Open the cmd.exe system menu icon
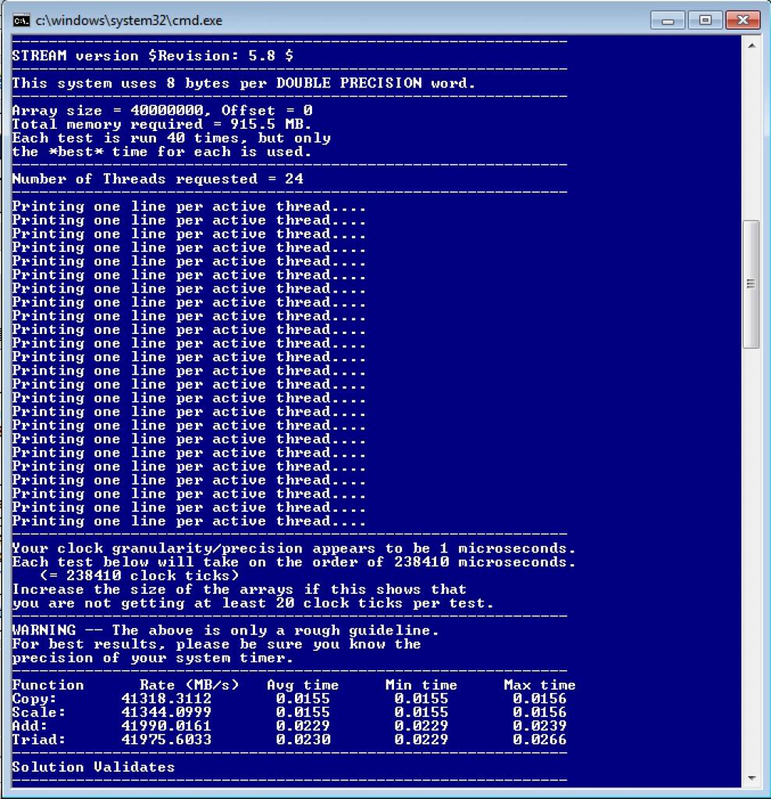 click(21, 20)
